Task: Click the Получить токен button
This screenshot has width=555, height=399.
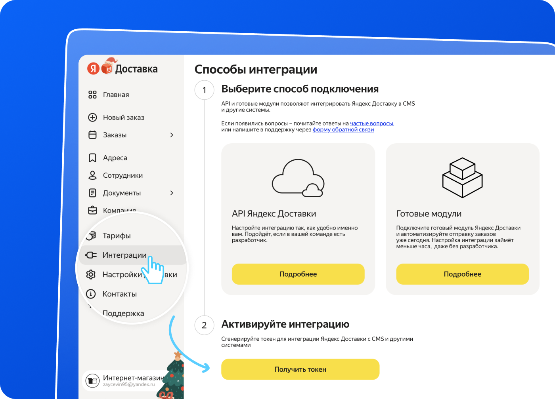Action: [x=300, y=369]
